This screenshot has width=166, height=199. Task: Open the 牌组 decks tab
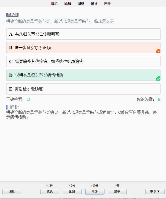point(54,3)
